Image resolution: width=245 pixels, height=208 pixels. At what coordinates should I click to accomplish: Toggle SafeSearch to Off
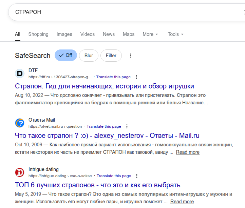[66, 55]
